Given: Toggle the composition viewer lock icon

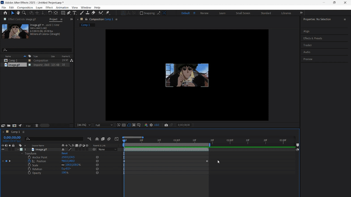Looking at the screenshot, I should 86,19.
